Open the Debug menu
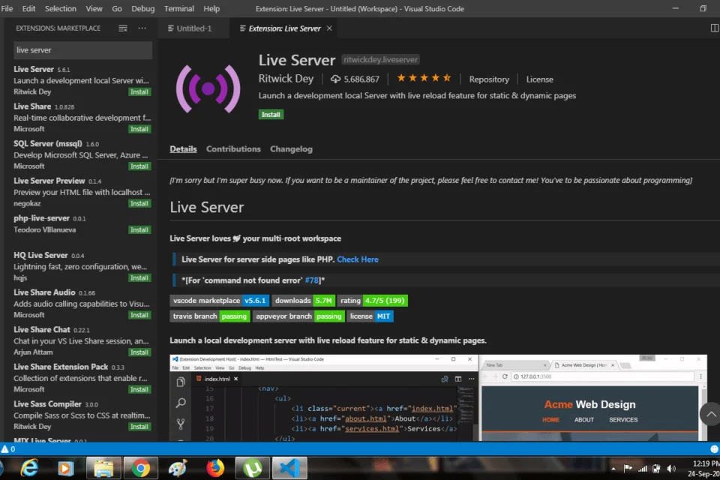Viewport: 720px width, 480px height. pos(142,9)
